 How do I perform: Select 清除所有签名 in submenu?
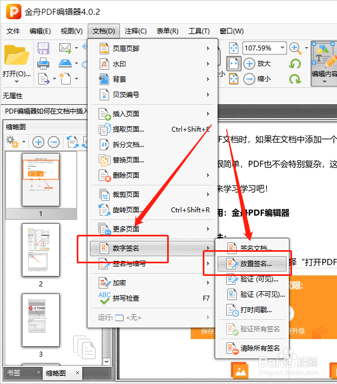[x=252, y=348]
